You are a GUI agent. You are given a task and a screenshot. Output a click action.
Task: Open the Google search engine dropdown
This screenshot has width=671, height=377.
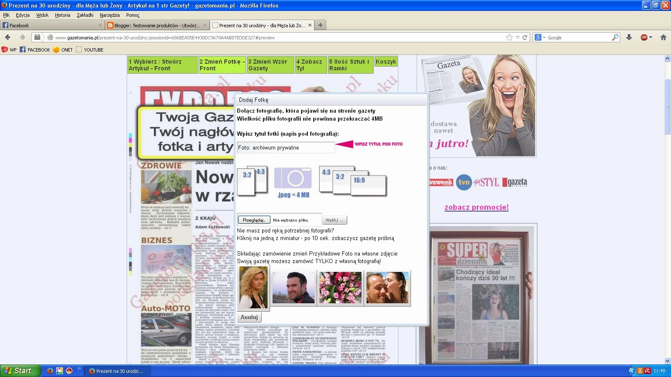tap(540, 37)
